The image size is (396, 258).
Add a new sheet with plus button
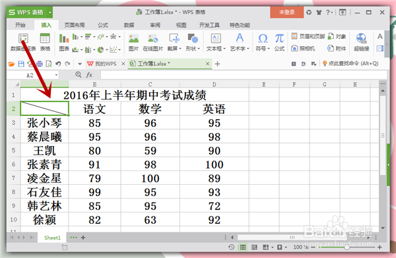click(x=83, y=238)
